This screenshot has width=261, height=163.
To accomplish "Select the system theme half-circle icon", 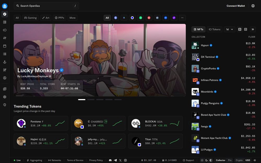I will coord(211,160).
